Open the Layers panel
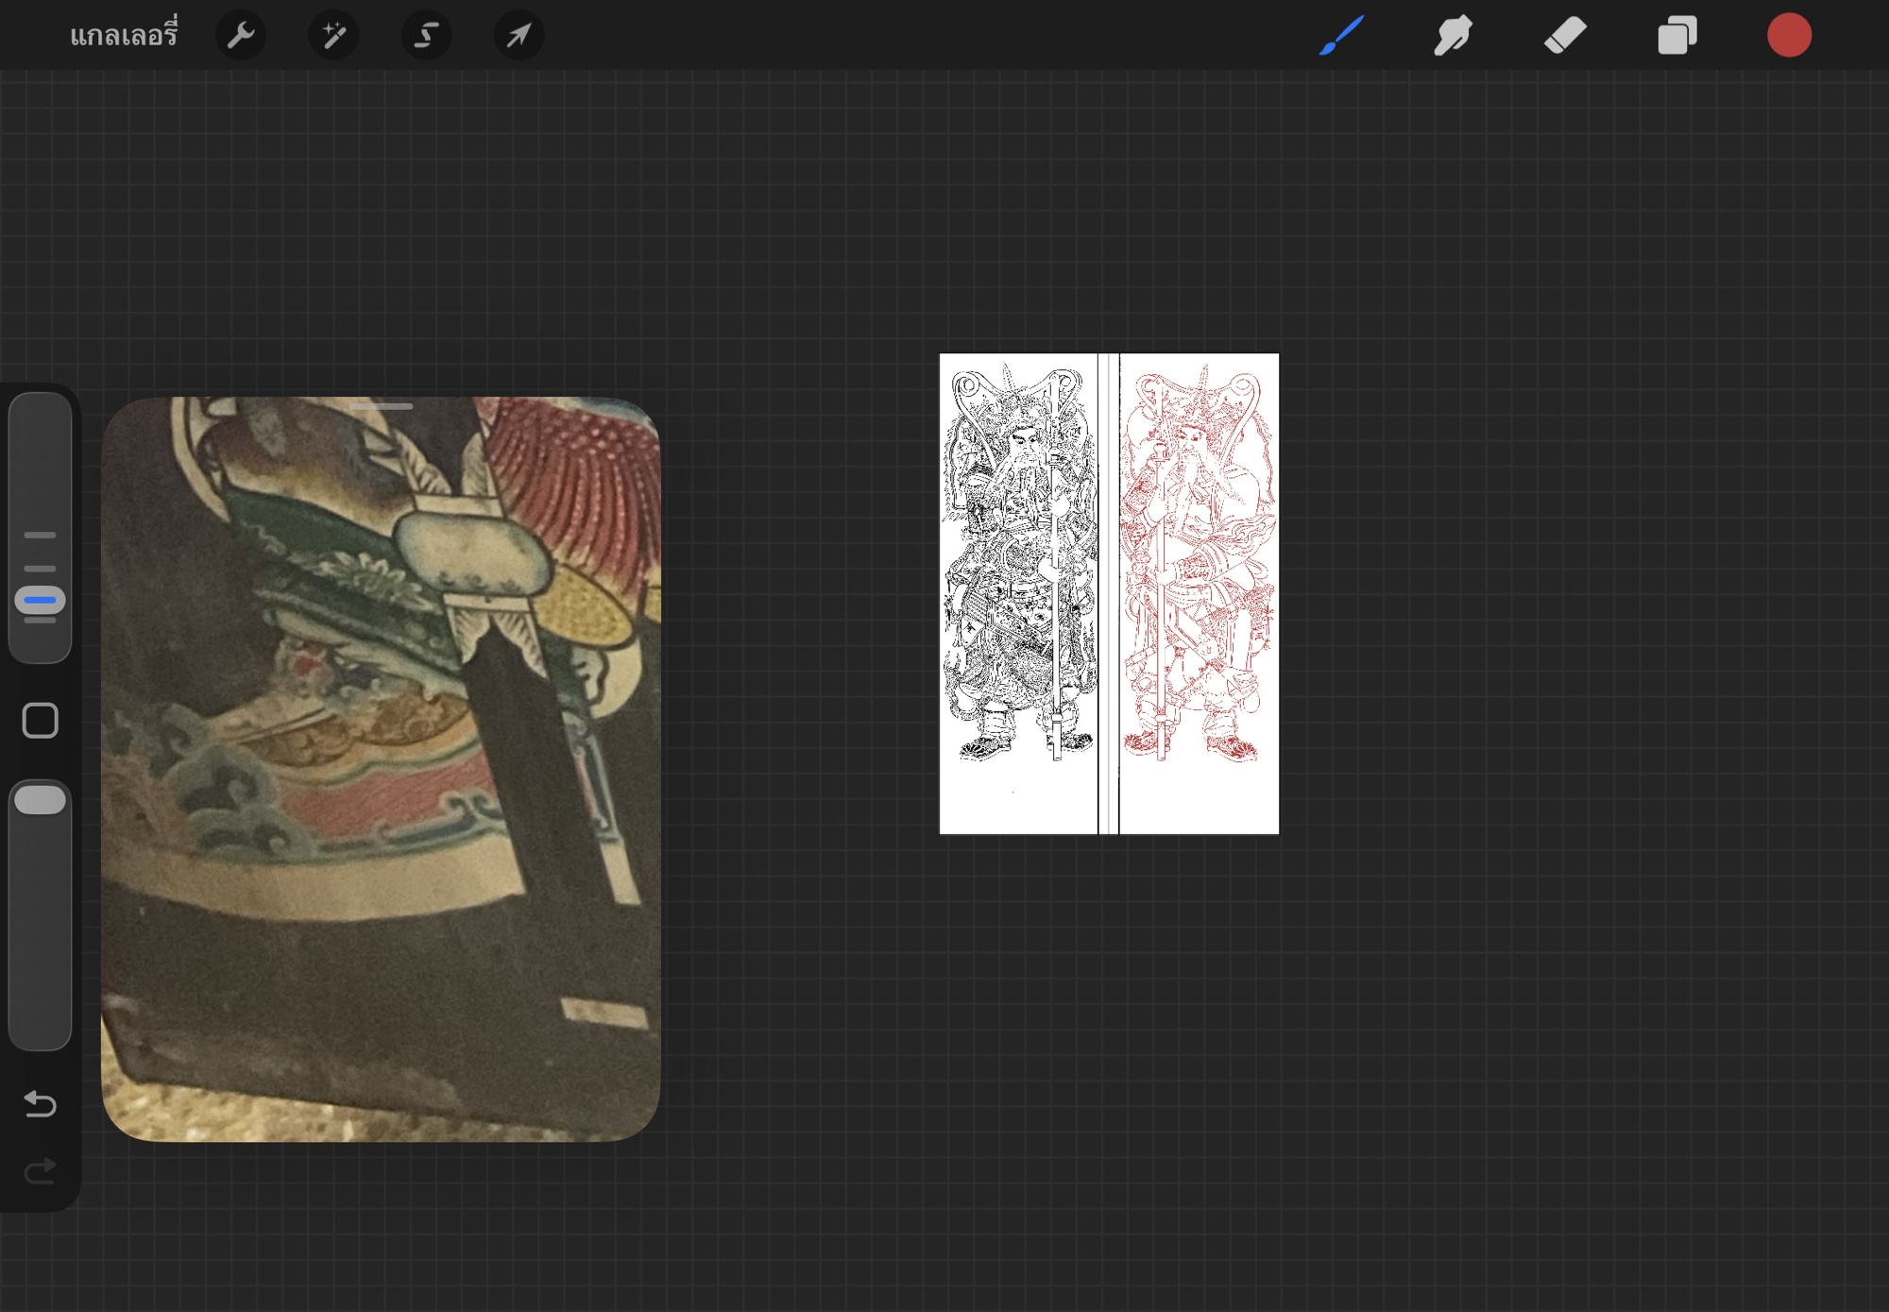This screenshot has height=1312, width=1889. (1677, 36)
